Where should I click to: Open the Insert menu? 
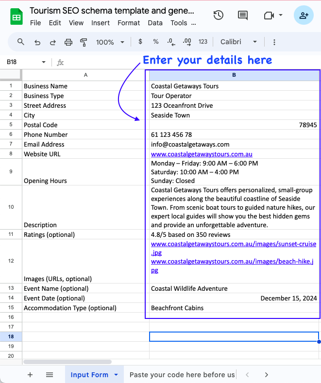(101, 23)
